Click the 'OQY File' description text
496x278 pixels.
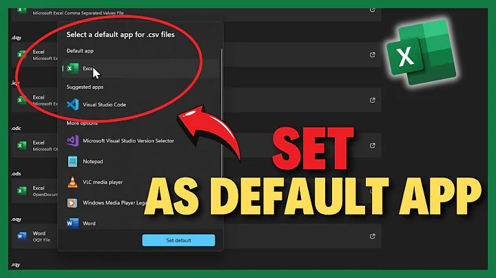tap(41, 240)
